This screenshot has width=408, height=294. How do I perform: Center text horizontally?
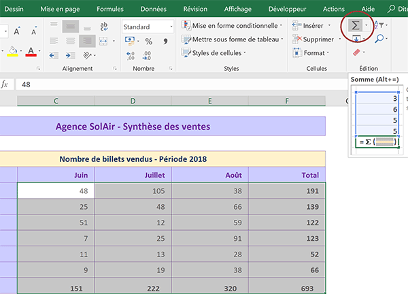tap(70, 41)
